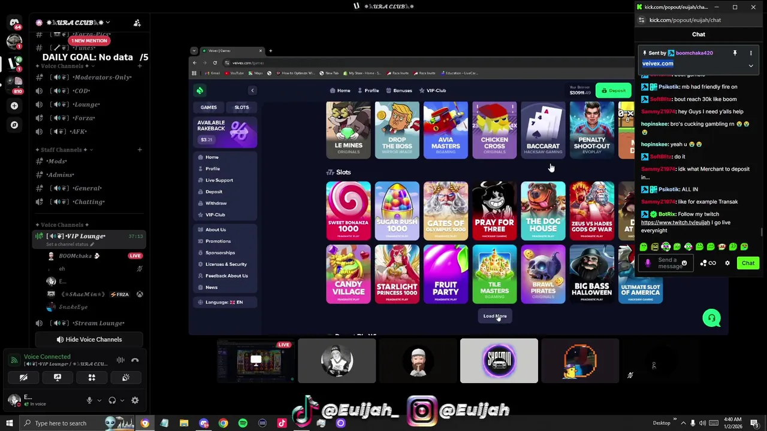Image resolution: width=767 pixels, height=431 pixels.
Task: Open the Twitch link in BotRix message
Action: pyautogui.click(x=675, y=223)
